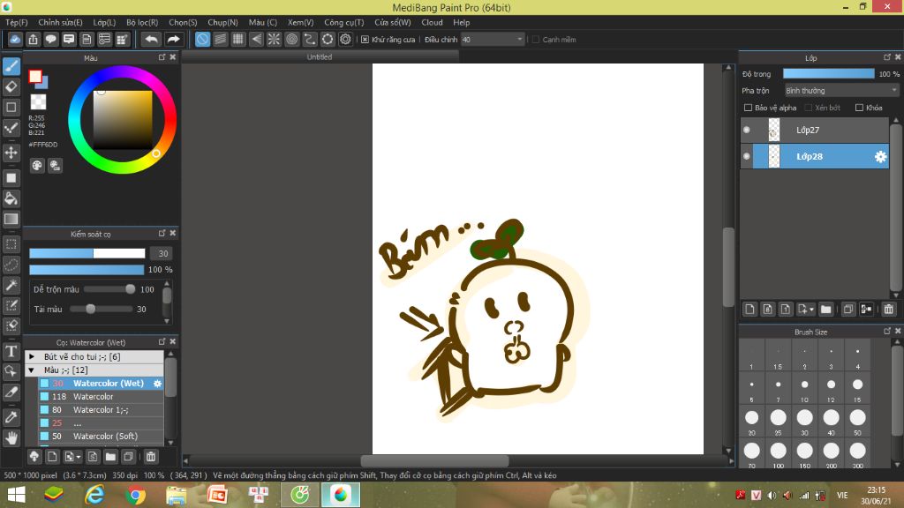Enable parallel lines snap
The height and width of the screenshot is (508, 904).
(x=220, y=39)
